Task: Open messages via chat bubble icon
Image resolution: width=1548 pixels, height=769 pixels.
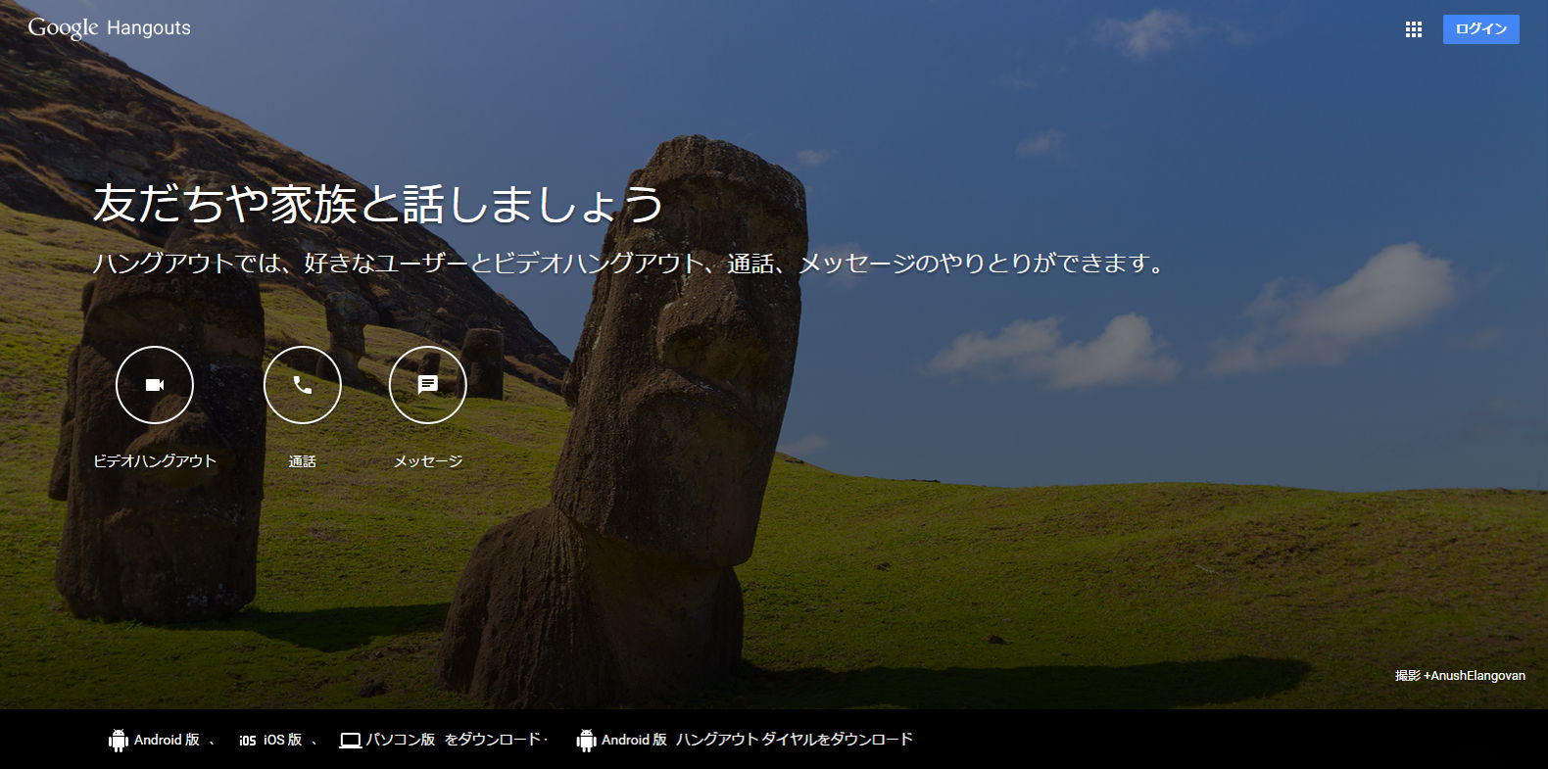Action: click(428, 385)
